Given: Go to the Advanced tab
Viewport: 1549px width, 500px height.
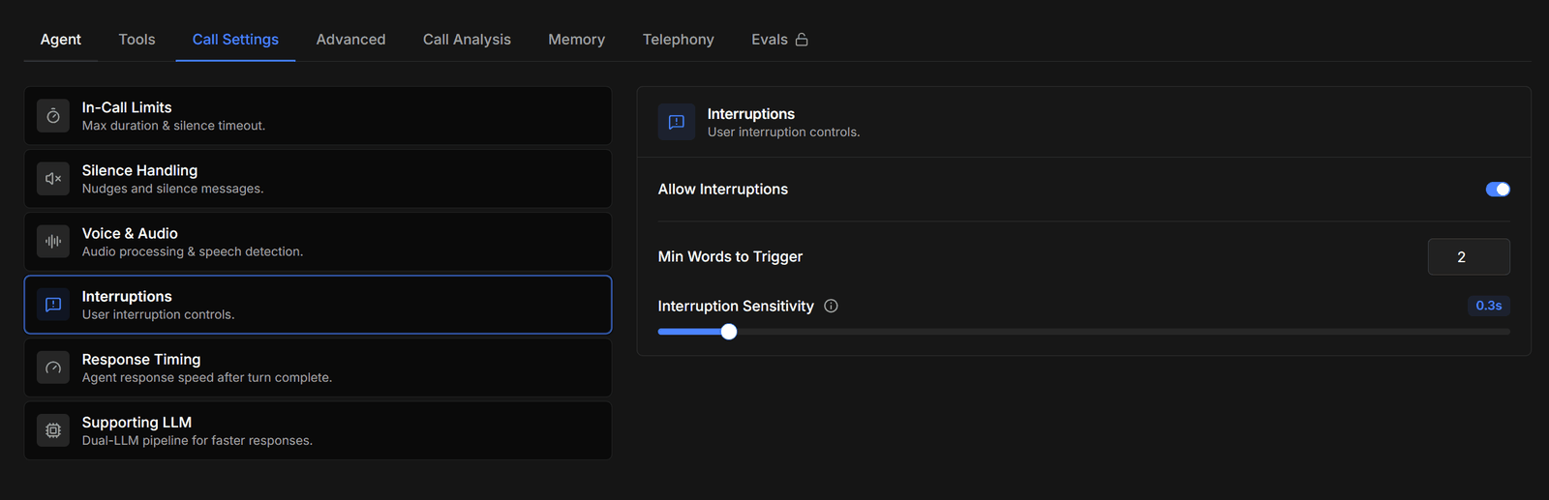Looking at the screenshot, I should coord(350,40).
